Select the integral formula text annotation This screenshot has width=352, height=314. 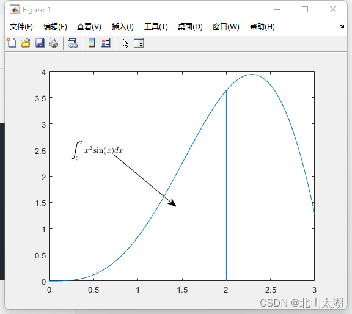point(97,150)
